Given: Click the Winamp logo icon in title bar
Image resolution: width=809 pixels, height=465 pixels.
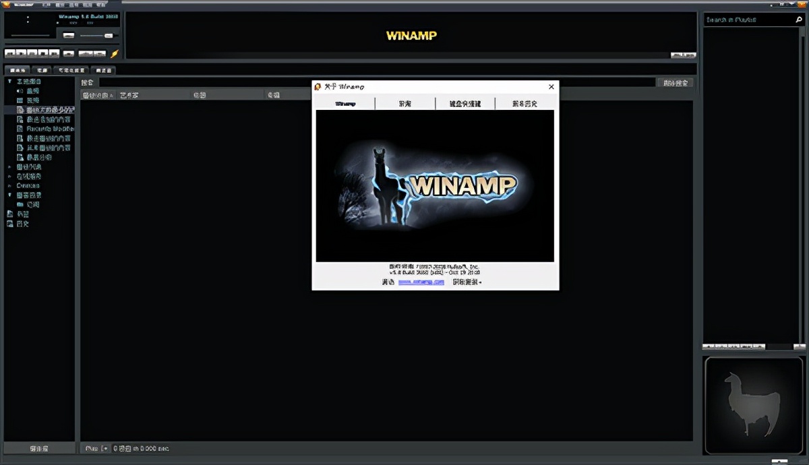Looking at the screenshot, I should [5, 4].
